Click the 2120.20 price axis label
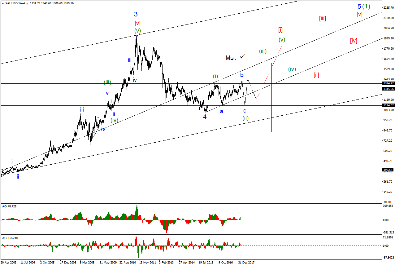 tap(388, 18)
